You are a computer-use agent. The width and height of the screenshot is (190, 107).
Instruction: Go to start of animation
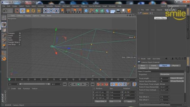coord(65,84)
